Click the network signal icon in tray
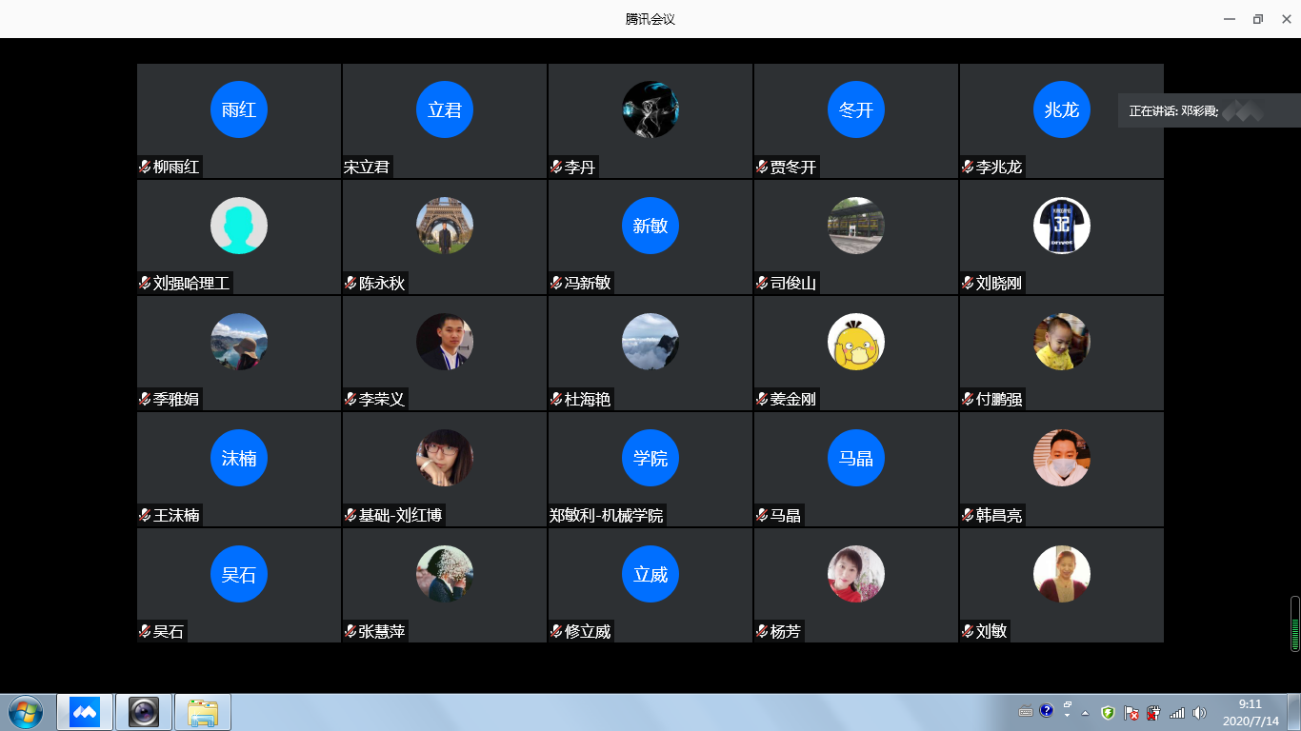The width and height of the screenshot is (1301, 731). (x=1177, y=712)
